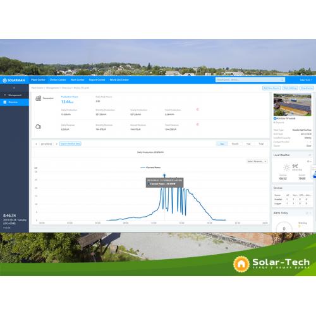Click the Generation solar panel icon

tap(39, 98)
